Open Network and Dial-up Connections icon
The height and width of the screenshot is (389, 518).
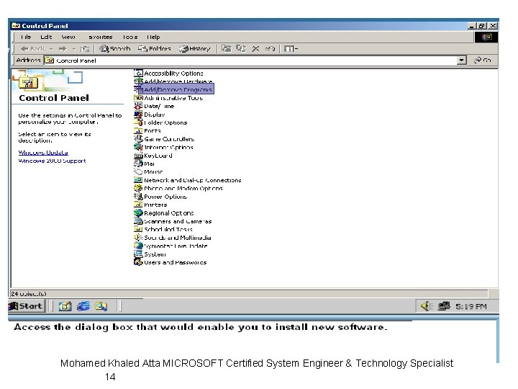(138, 180)
